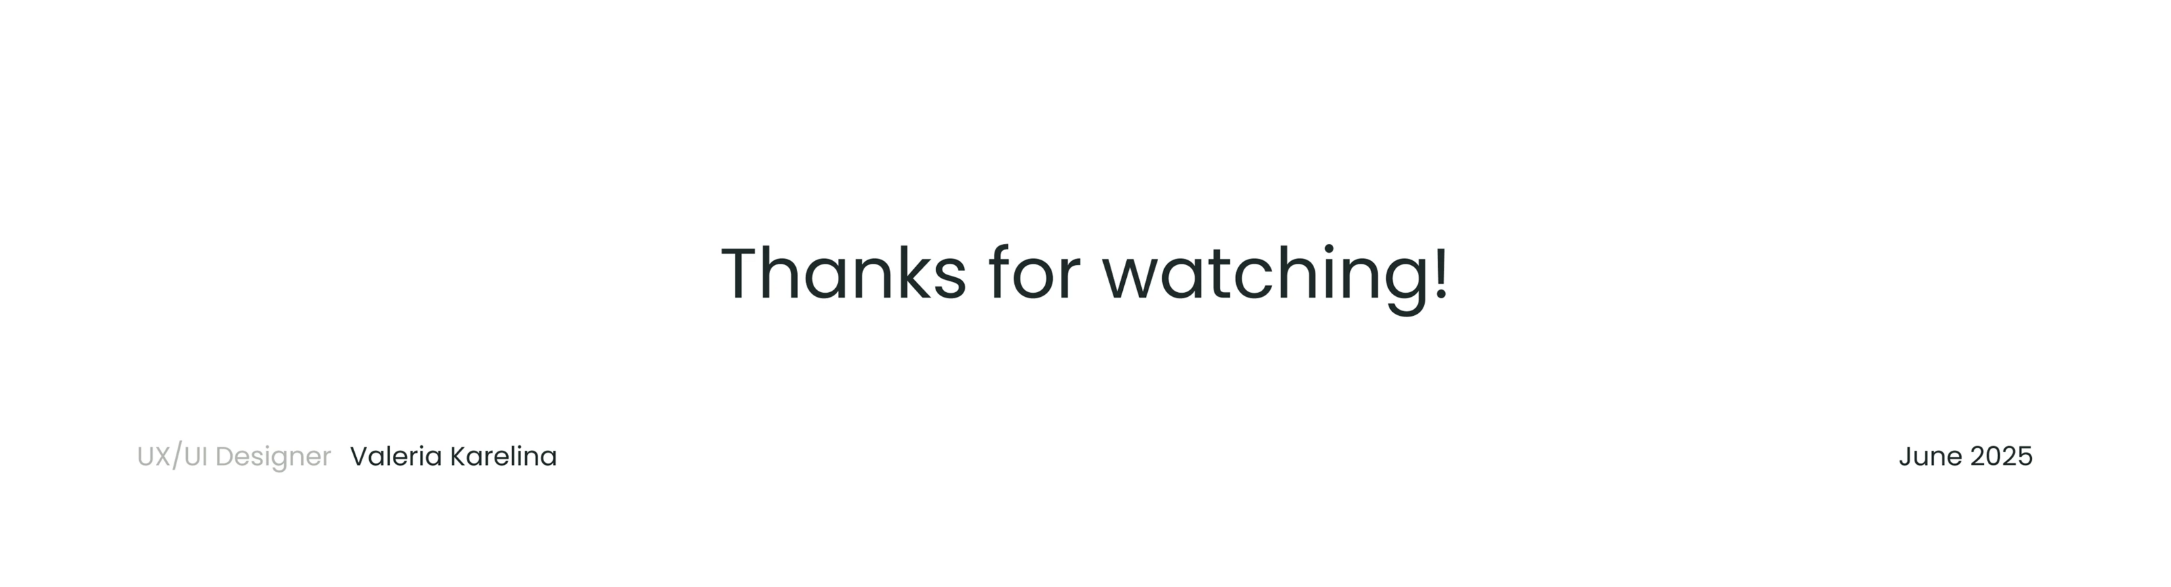The image size is (2171, 587).
Task: Select the name "Valeria Karelina"
Action: [x=453, y=456]
